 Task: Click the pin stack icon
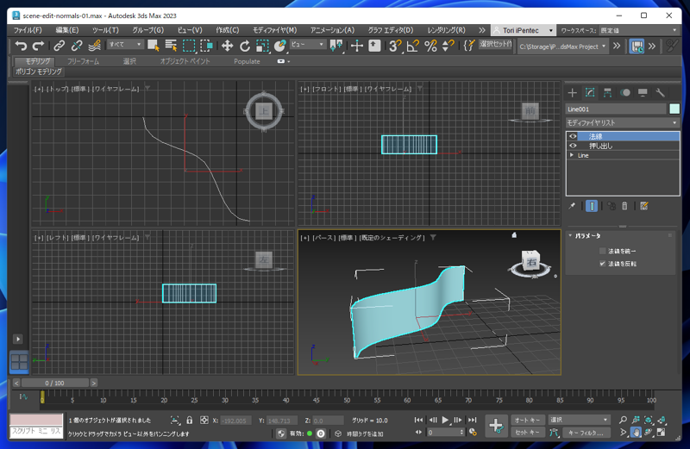click(572, 206)
